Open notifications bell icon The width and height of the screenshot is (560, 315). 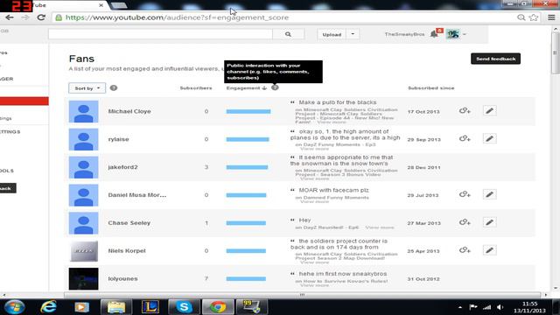click(434, 34)
